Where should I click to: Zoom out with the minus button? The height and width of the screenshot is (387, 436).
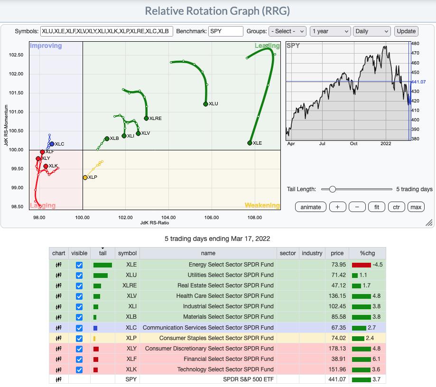point(357,207)
